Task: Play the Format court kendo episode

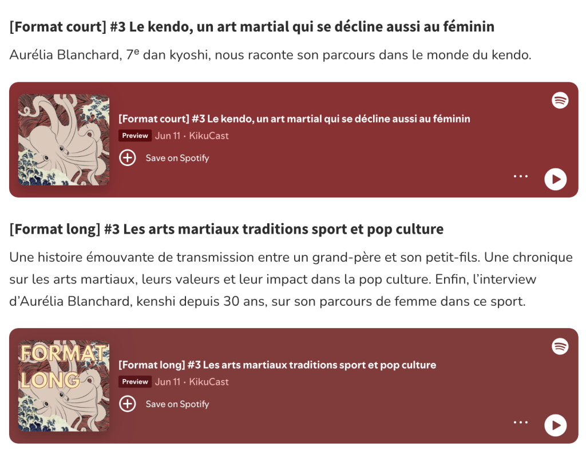Action: tap(555, 179)
